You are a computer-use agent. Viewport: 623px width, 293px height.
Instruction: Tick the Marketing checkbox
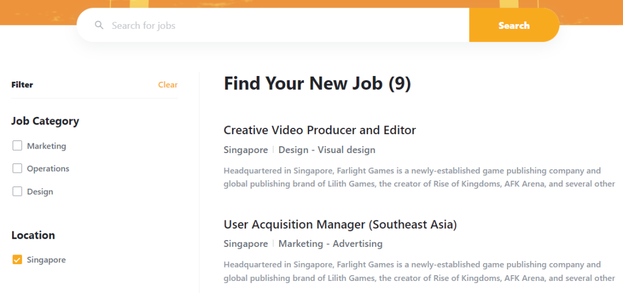click(17, 146)
